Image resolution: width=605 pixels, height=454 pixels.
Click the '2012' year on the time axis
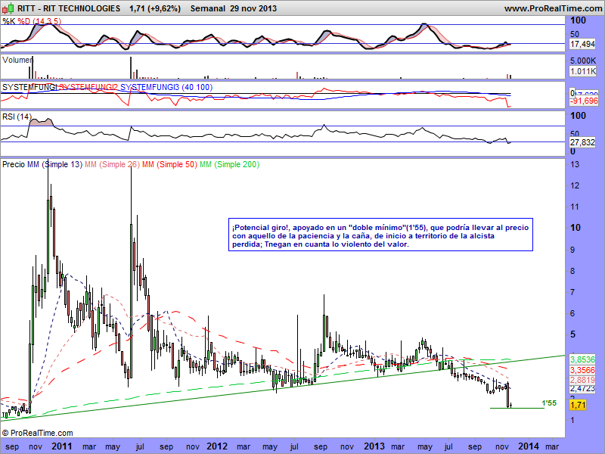coord(217,446)
